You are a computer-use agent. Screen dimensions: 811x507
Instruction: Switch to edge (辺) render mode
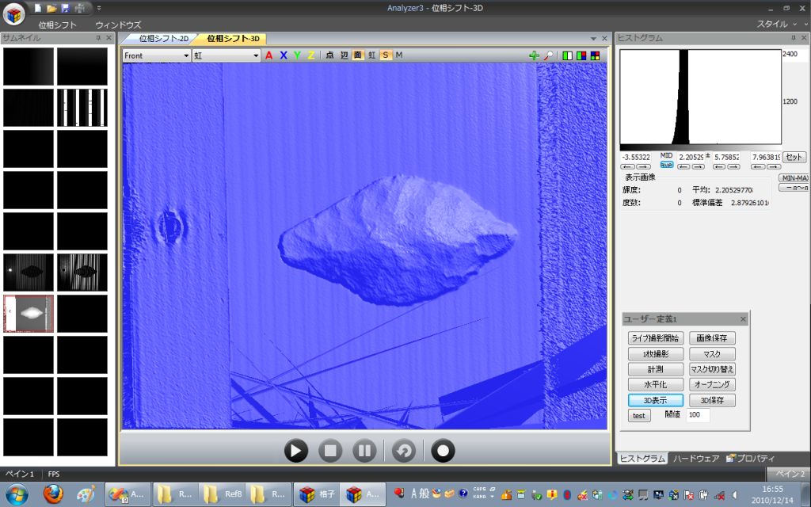coord(344,55)
